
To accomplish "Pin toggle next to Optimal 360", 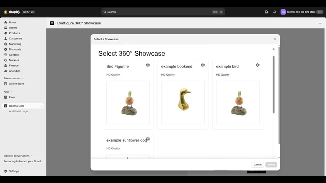I will coord(41,106).
